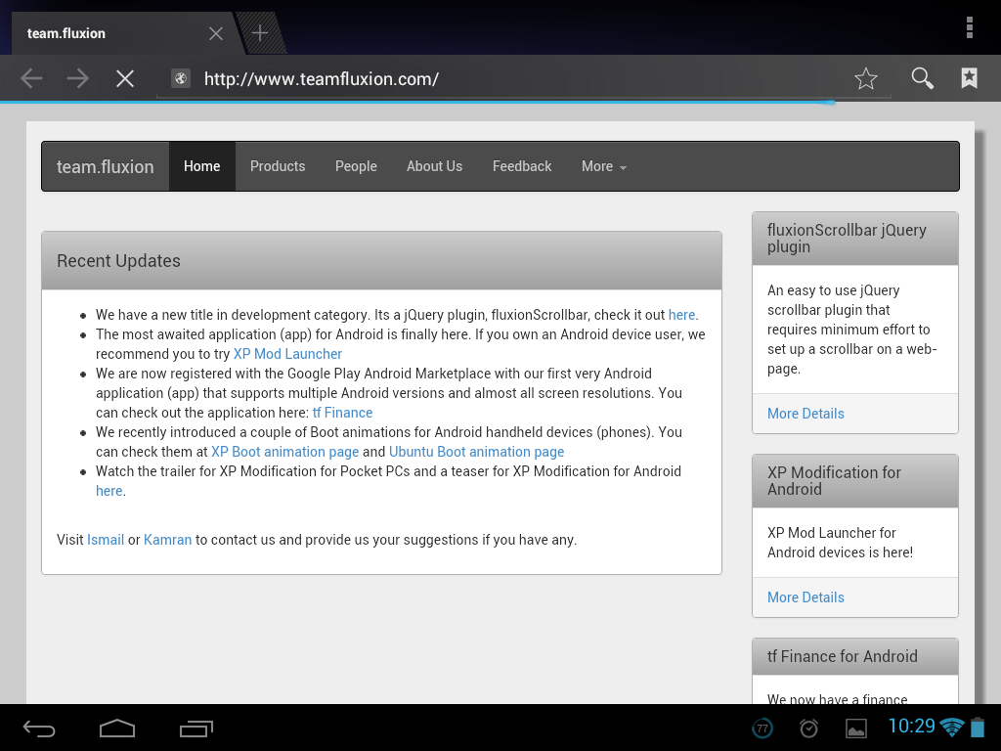Tap the circular 77 status icon
The height and width of the screenshot is (751, 1001).
pyautogui.click(x=762, y=728)
